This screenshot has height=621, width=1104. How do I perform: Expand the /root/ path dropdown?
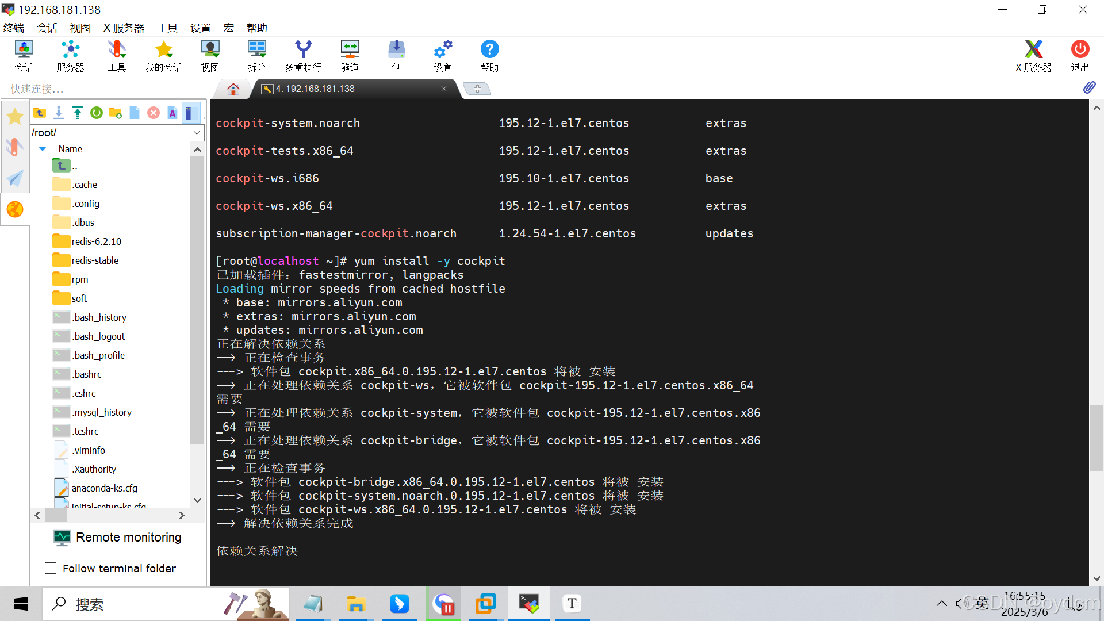point(197,132)
